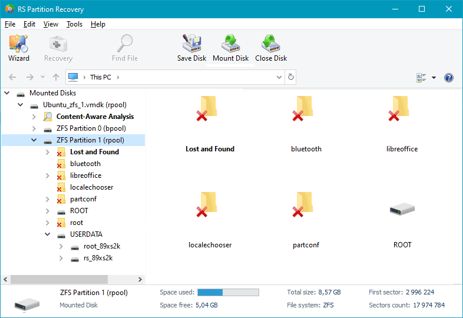This screenshot has height=318, width=463.
Task: Click the Mount Disk toolbar icon
Action: click(230, 48)
